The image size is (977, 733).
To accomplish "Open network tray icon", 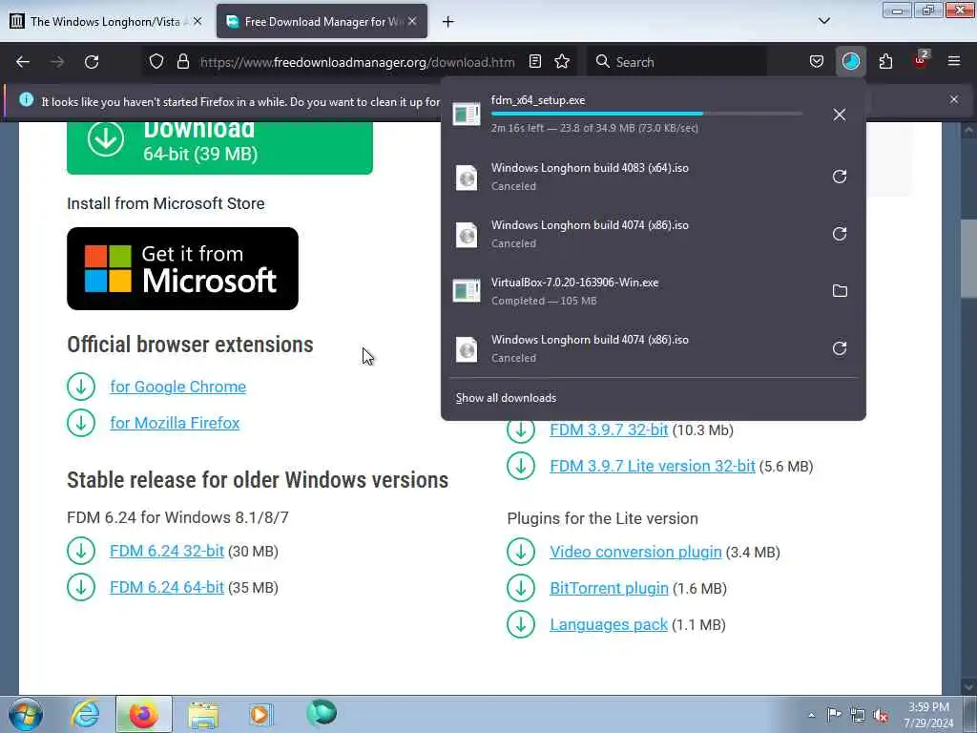I will point(858,715).
